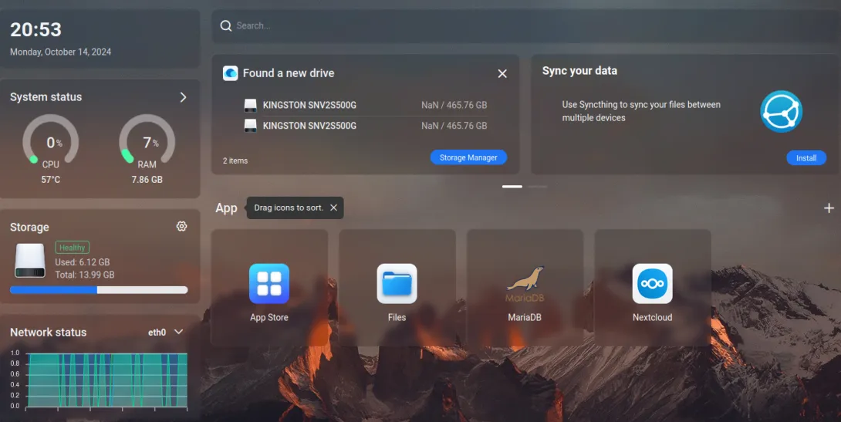Select the first carousel page indicator
Viewport: 841px width, 422px height.
pyautogui.click(x=512, y=187)
